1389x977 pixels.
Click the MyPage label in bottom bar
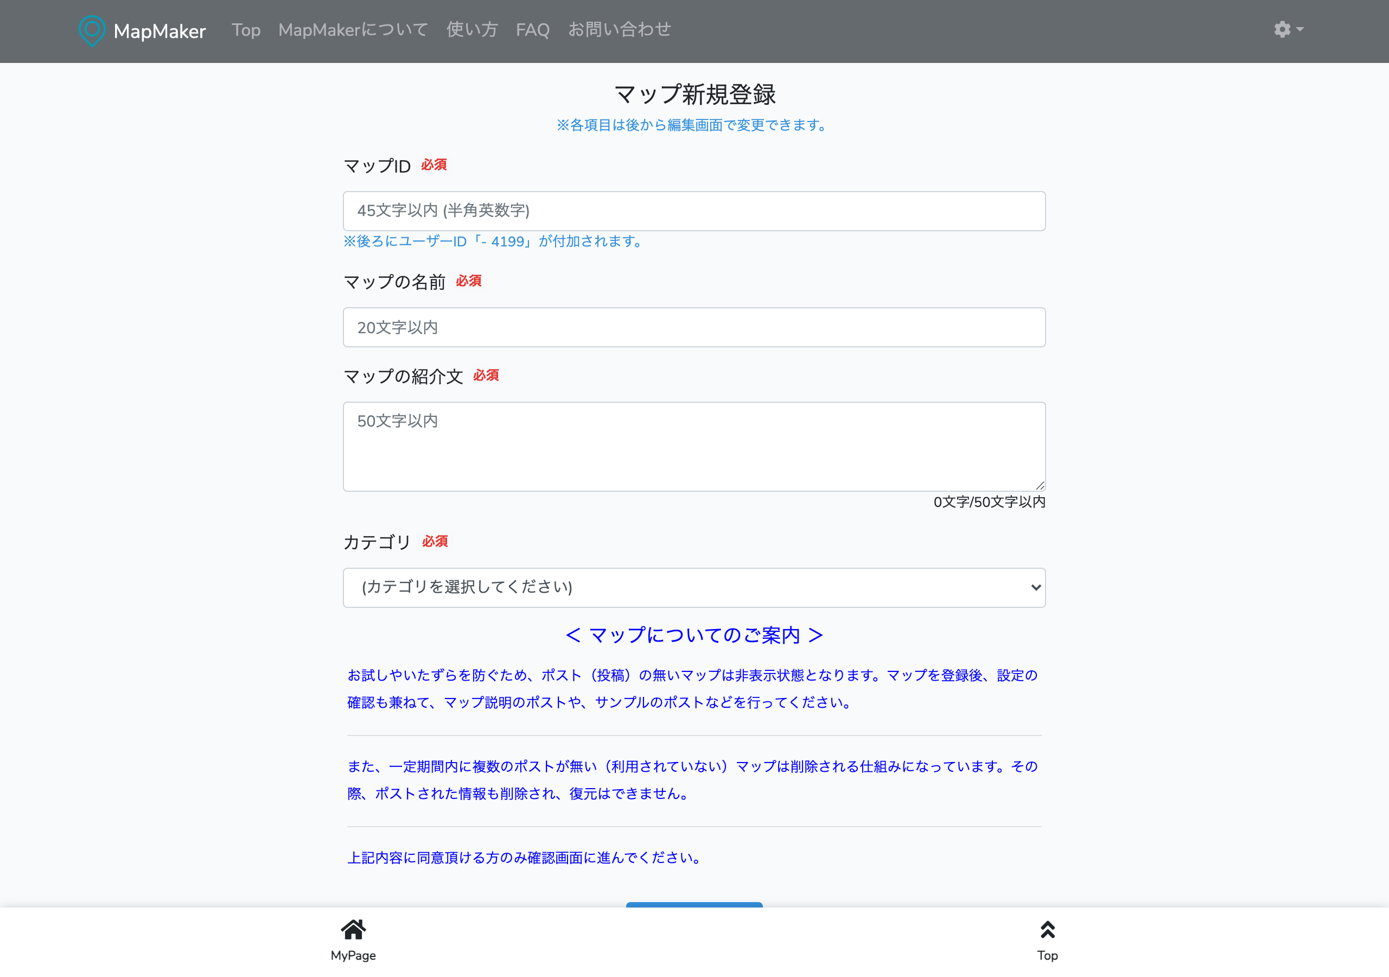click(x=353, y=955)
